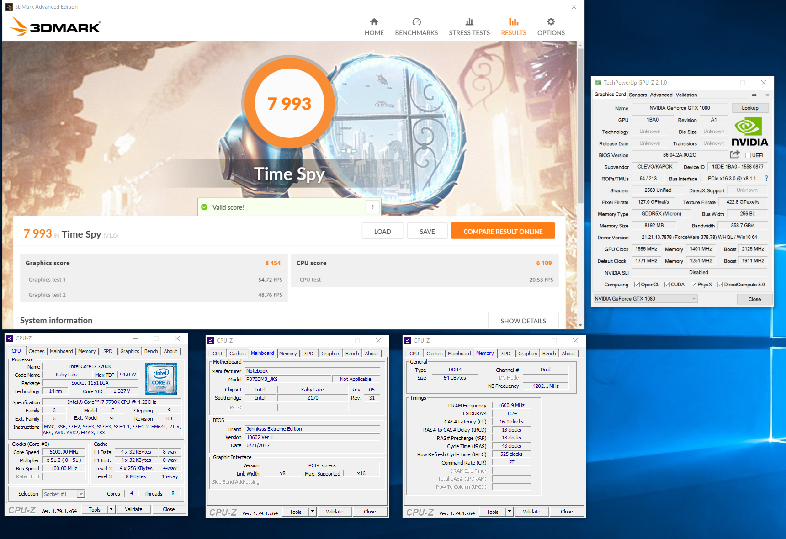Click the GPU-Z BIOS share/export icon
The width and height of the screenshot is (786, 539).
[x=735, y=154]
